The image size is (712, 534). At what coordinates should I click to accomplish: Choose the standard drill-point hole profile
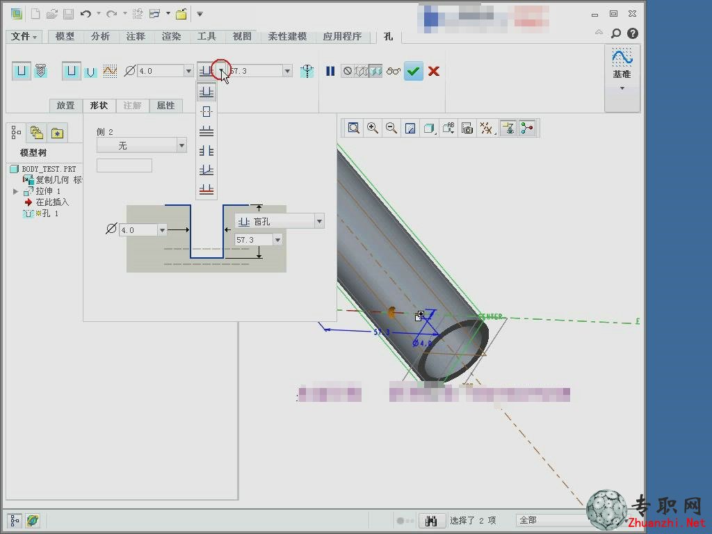coord(91,72)
